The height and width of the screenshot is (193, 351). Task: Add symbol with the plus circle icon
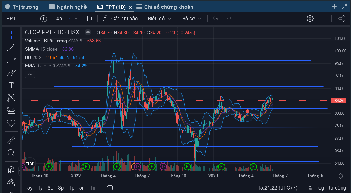pyautogui.click(x=44, y=19)
